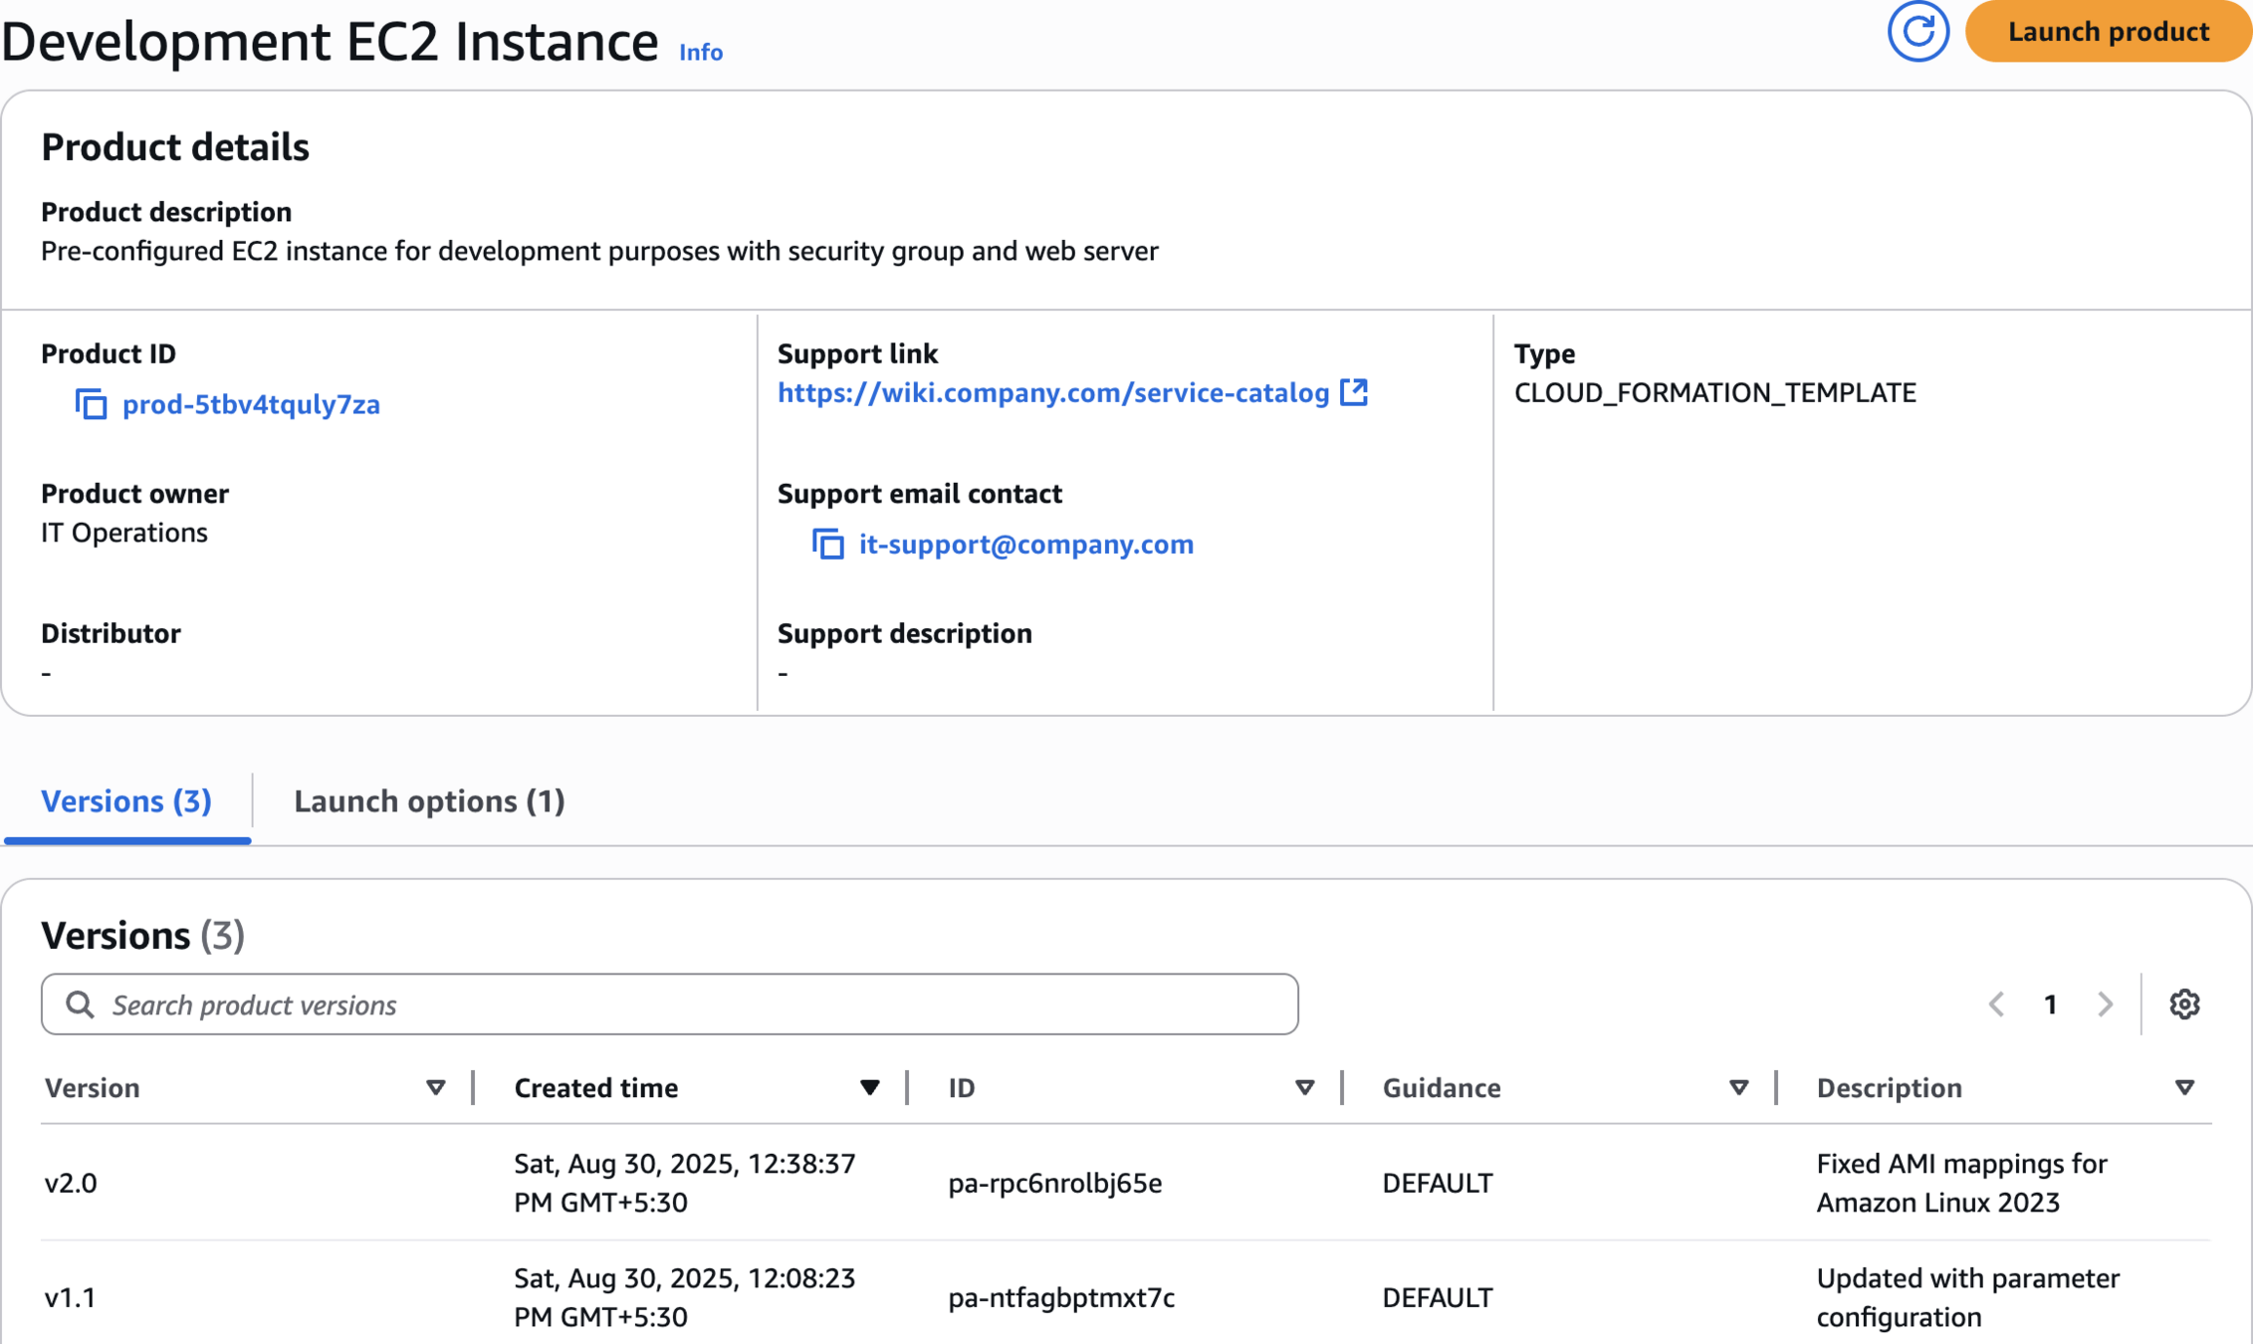Sort by Guidance column arrow
Image resolution: width=2253 pixels, height=1344 pixels.
(x=1738, y=1087)
